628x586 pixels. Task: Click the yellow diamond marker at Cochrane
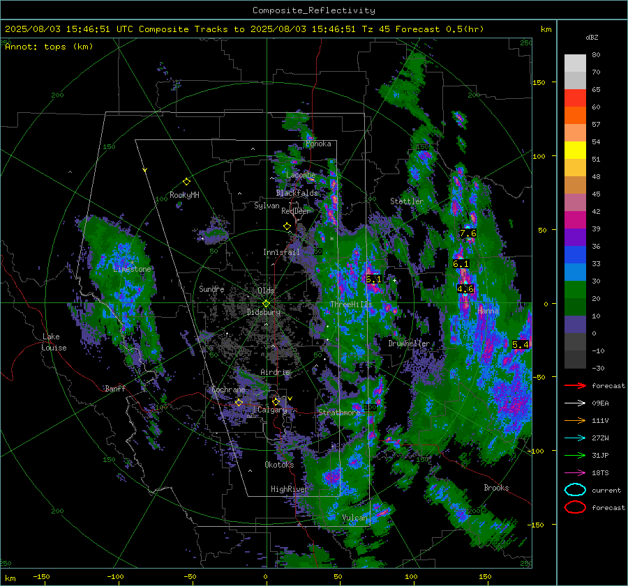(x=239, y=403)
